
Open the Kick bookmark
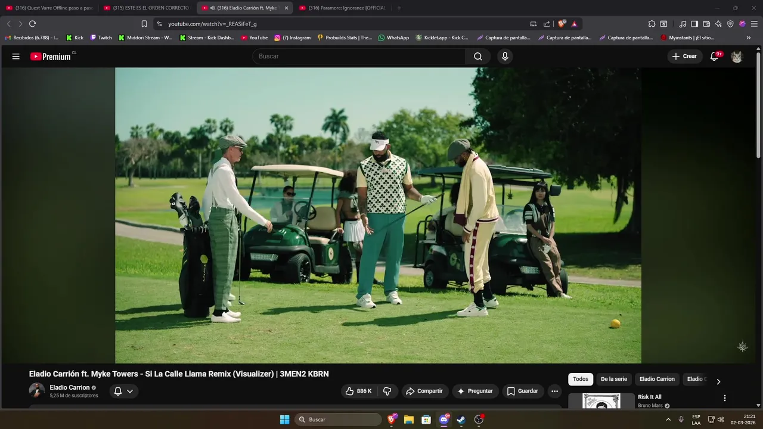tap(75, 38)
